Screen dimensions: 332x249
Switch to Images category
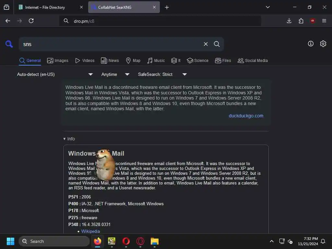click(x=58, y=61)
